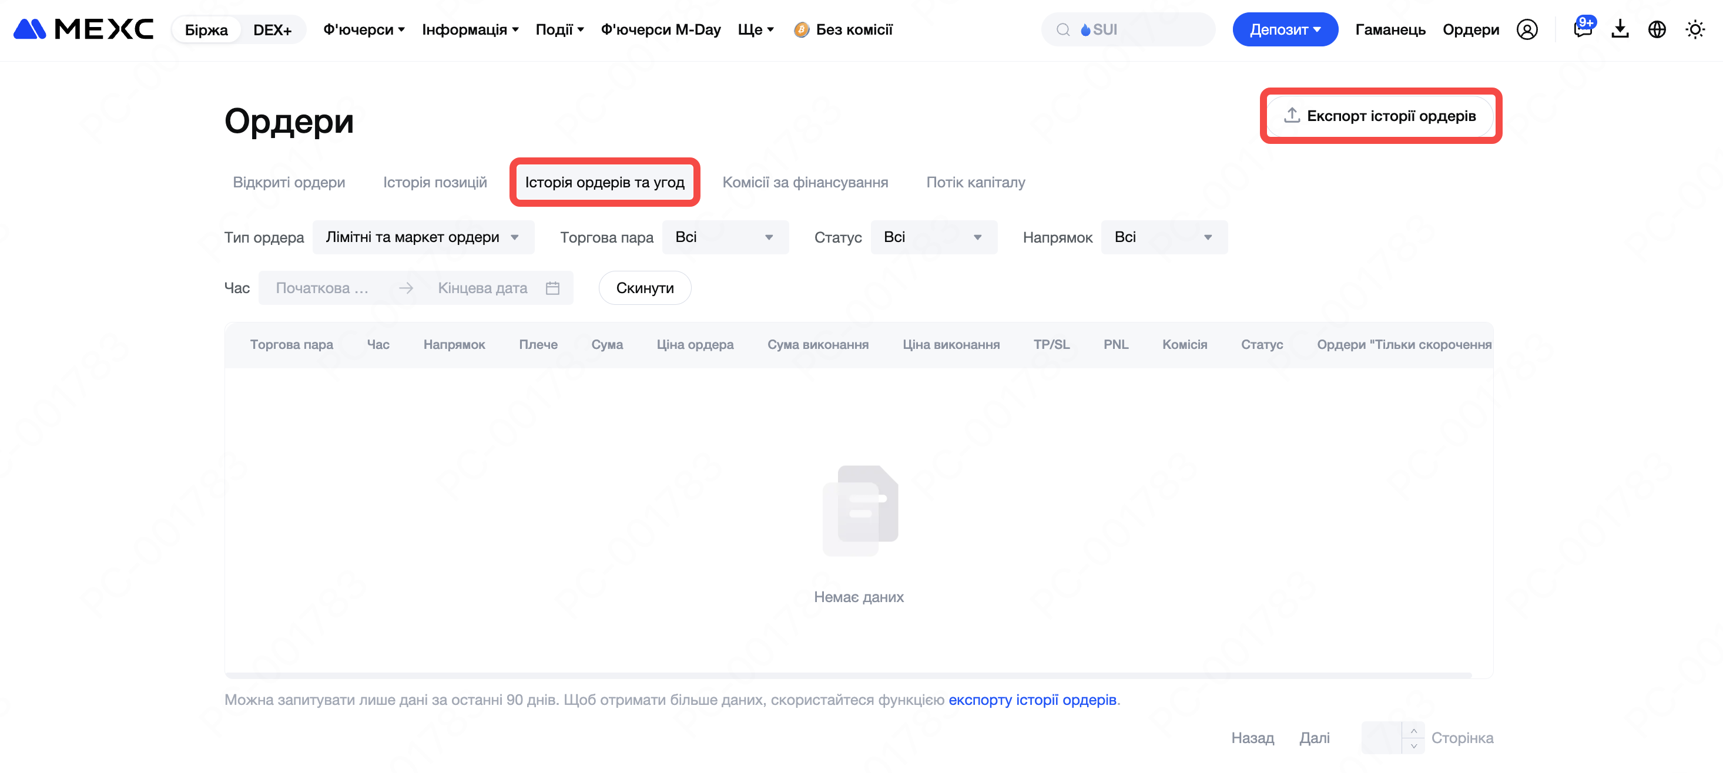Open Ф'ючерси M-Day menu item

click(x=660, y=29)
